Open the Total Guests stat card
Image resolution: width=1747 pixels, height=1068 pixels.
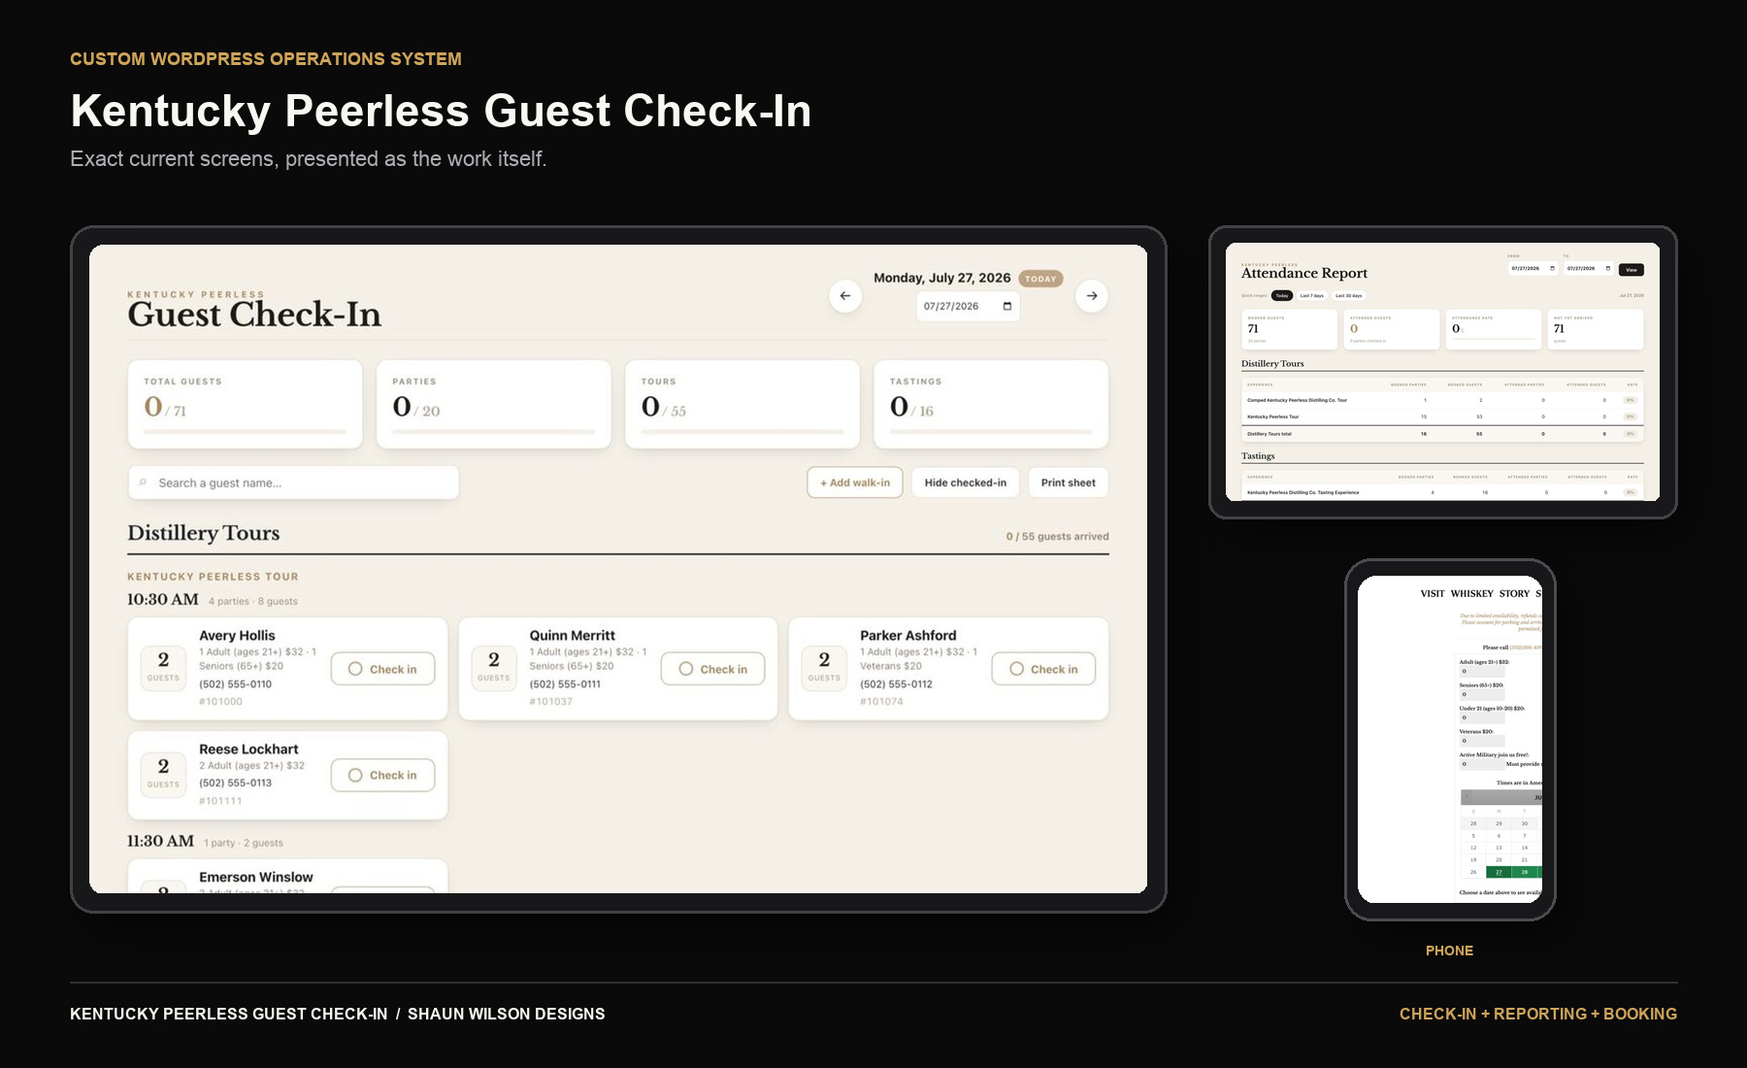(x=246, y=404)
